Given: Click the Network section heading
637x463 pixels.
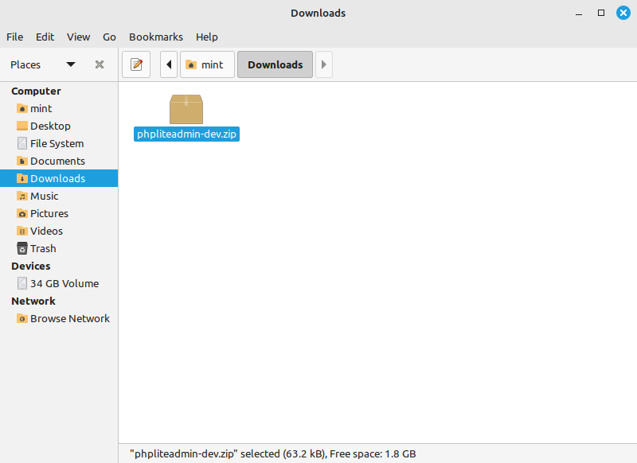Looking at the screenshot, I should pyautogui.click(x=33, y=301).
